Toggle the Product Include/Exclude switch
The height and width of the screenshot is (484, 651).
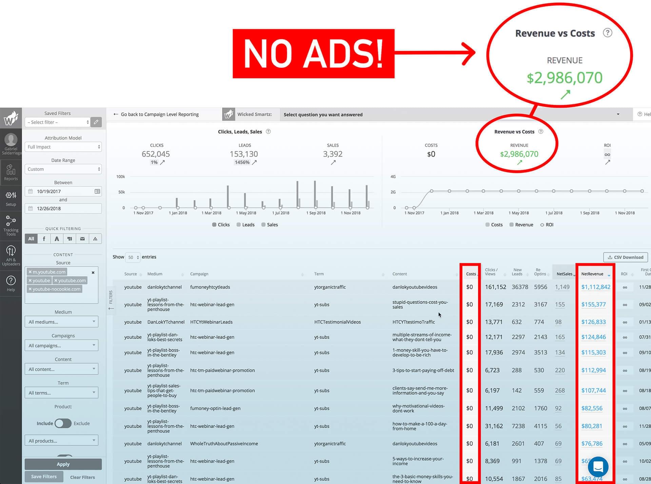63,423
